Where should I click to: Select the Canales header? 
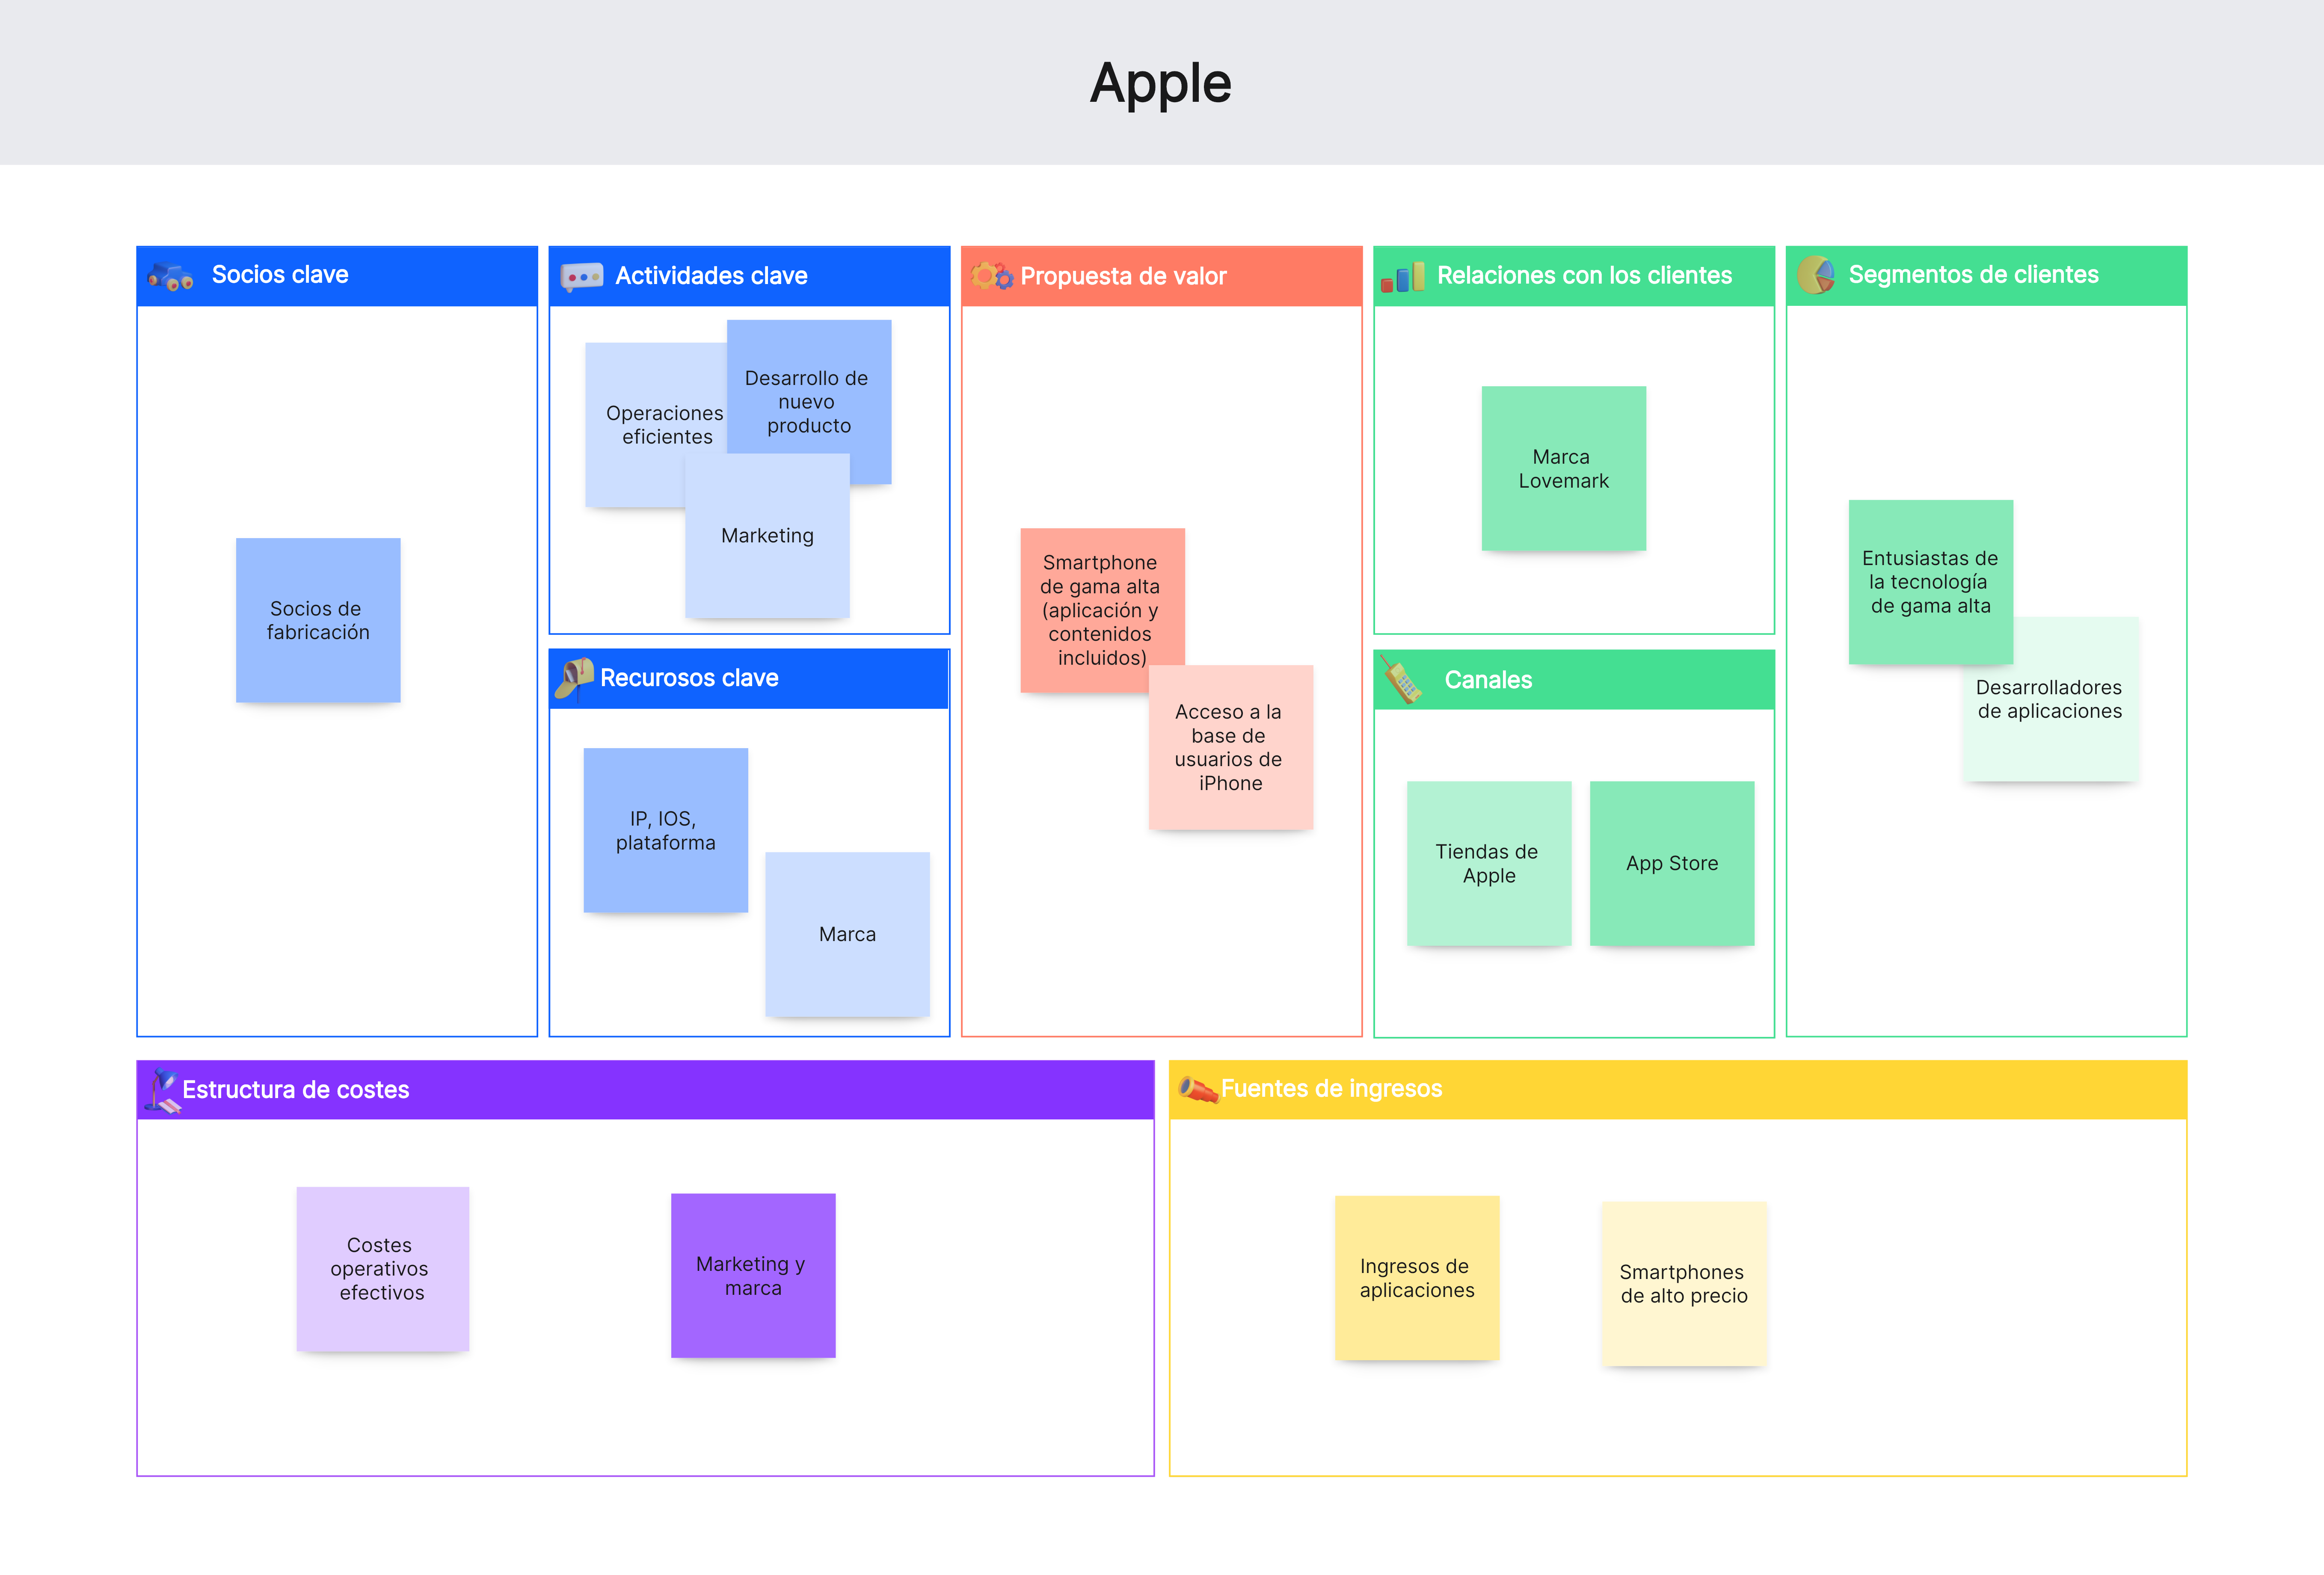[x=1574, y=680]
